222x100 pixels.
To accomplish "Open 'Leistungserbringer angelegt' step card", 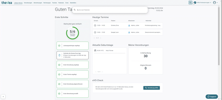I will 72,45.
